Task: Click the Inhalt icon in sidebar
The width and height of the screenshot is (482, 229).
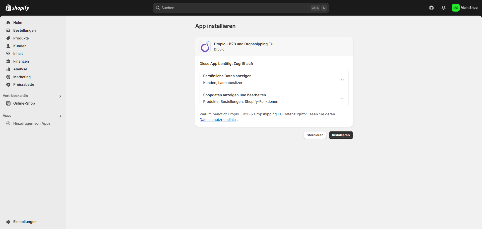Action: pos(8,54)
